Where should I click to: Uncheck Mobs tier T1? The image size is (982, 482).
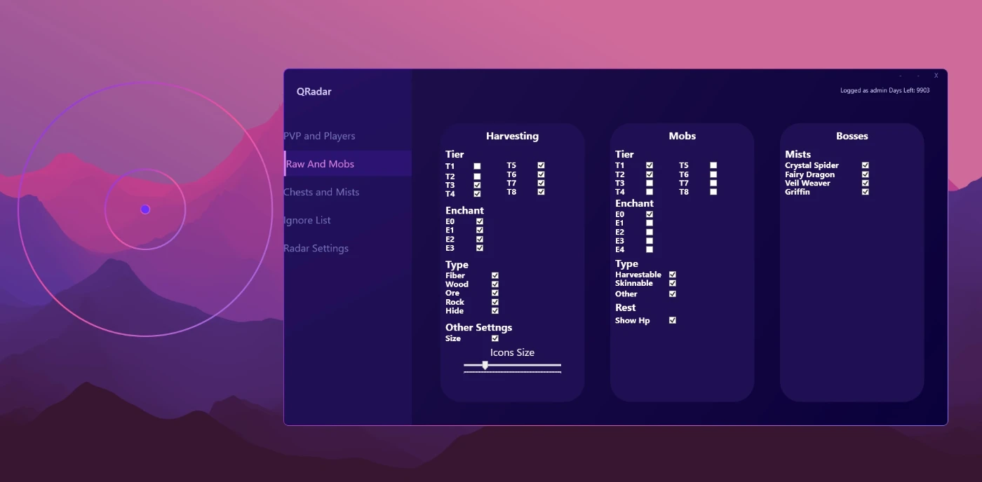(x=650, y=166)
